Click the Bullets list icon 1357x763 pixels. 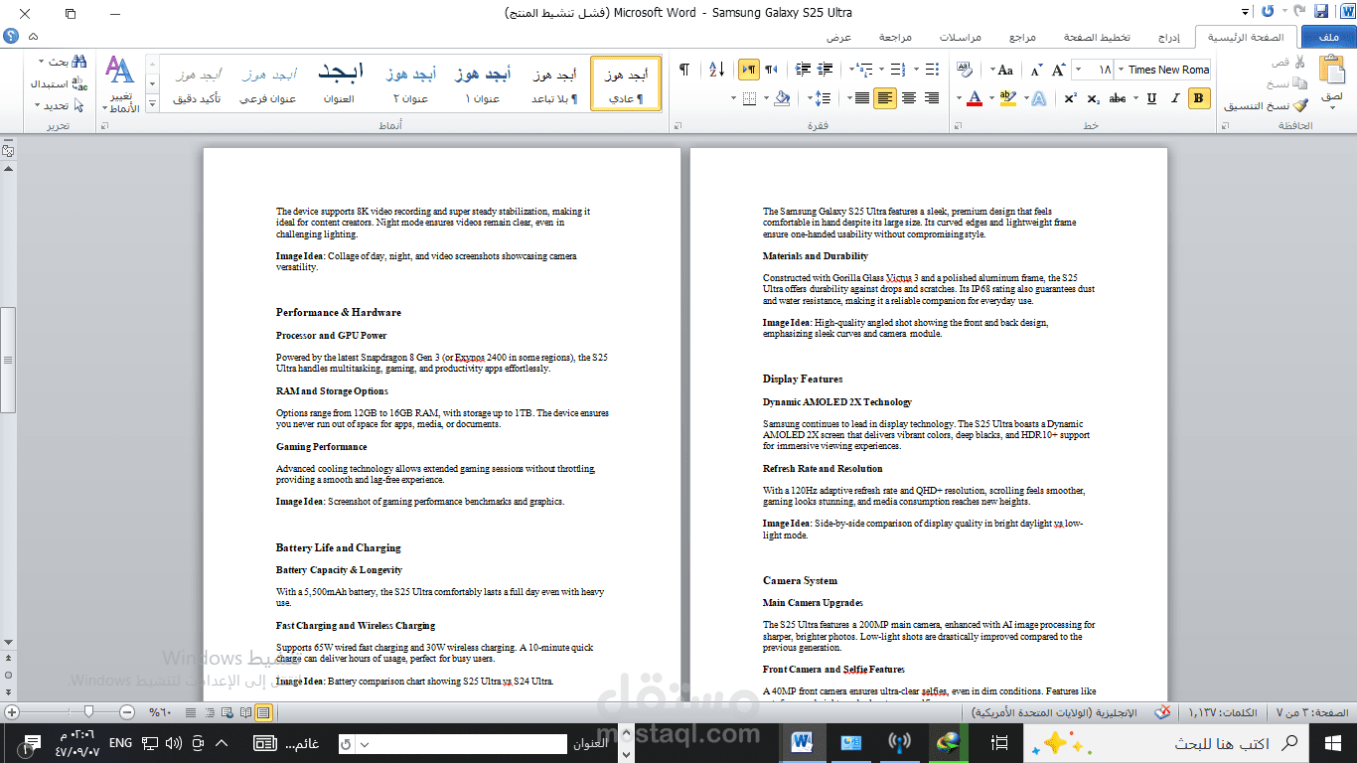click(932, 70)
